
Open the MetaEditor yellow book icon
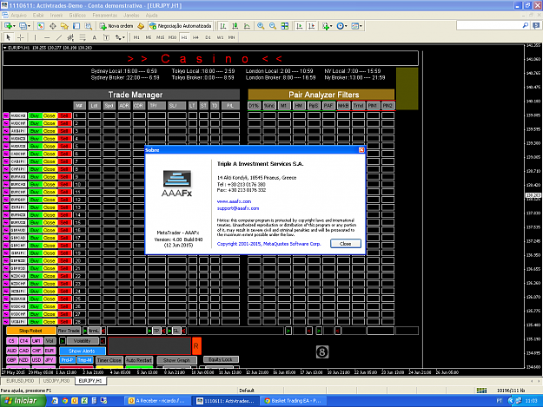pyautogui.click(x=141, y=26)
